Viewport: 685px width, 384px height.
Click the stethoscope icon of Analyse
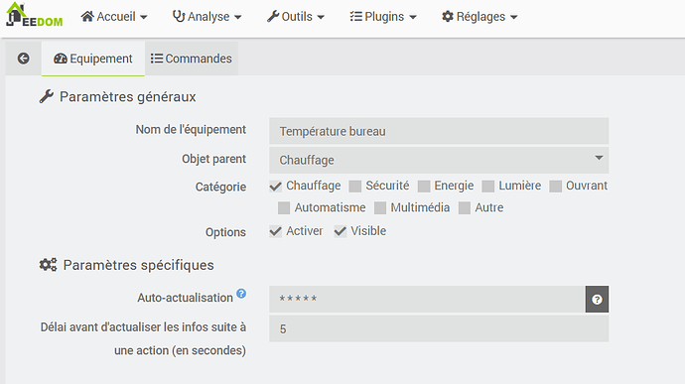pos(179,16)
